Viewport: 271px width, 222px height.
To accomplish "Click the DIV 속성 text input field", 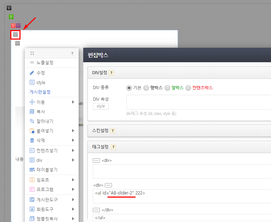I will tap(198, 102).
